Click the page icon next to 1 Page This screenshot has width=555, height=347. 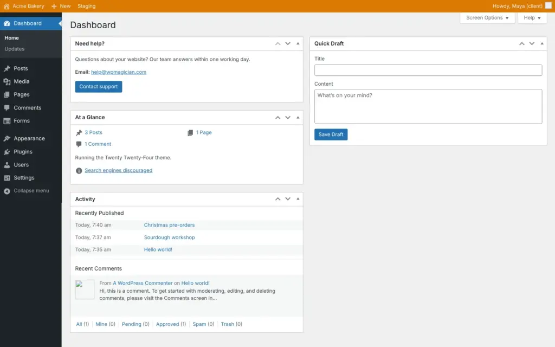pos(190,133)
